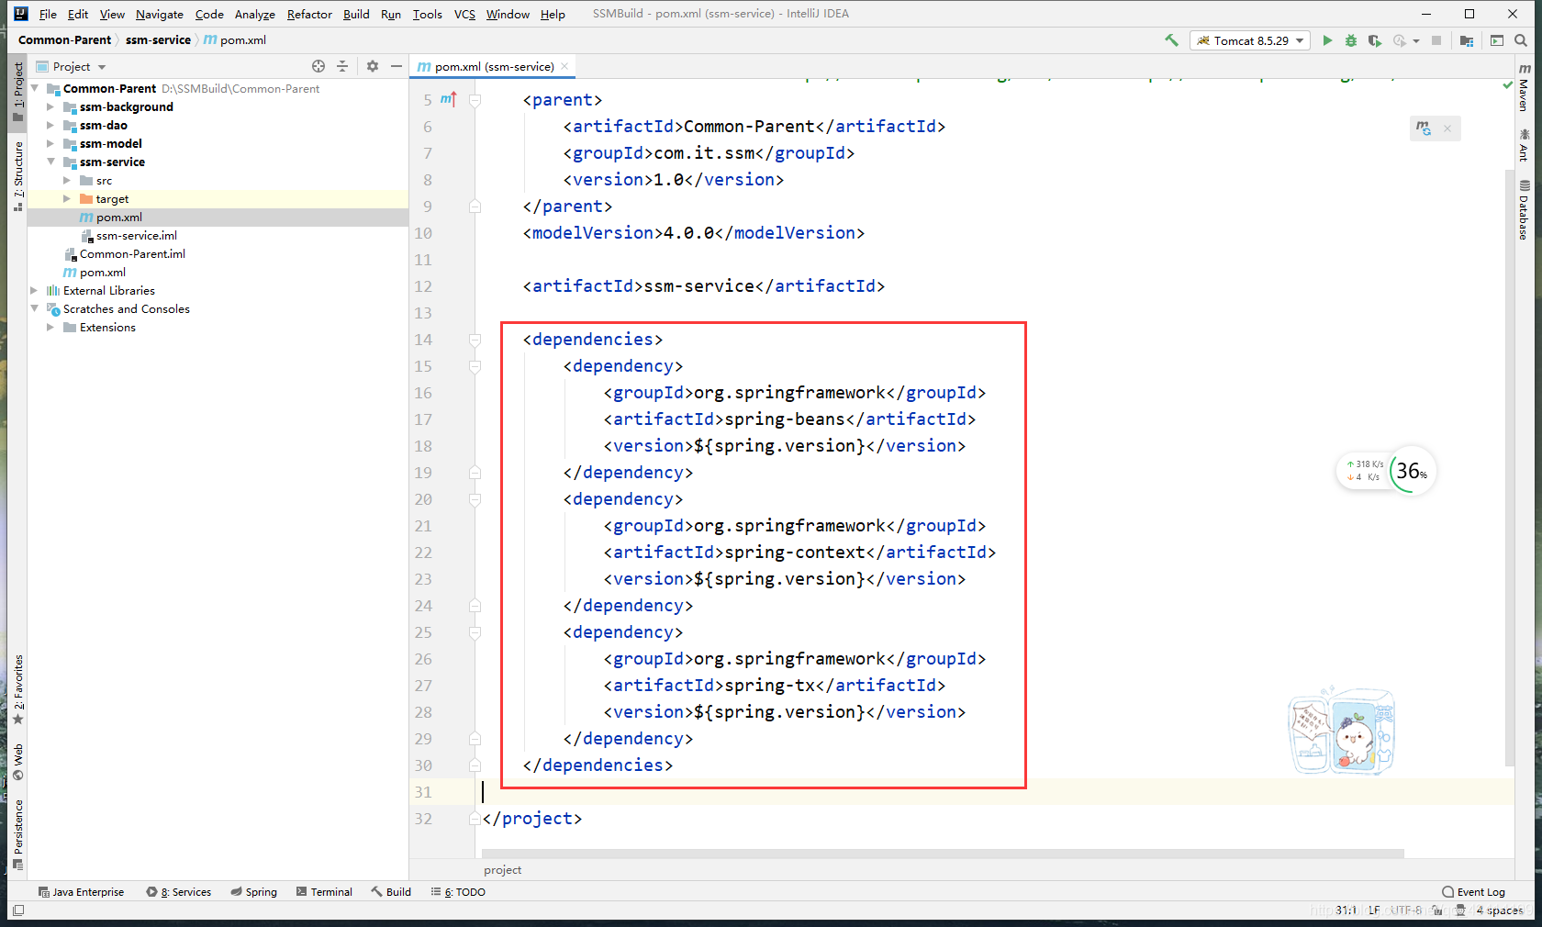Expand the src folder node

(x=67, y=180)
